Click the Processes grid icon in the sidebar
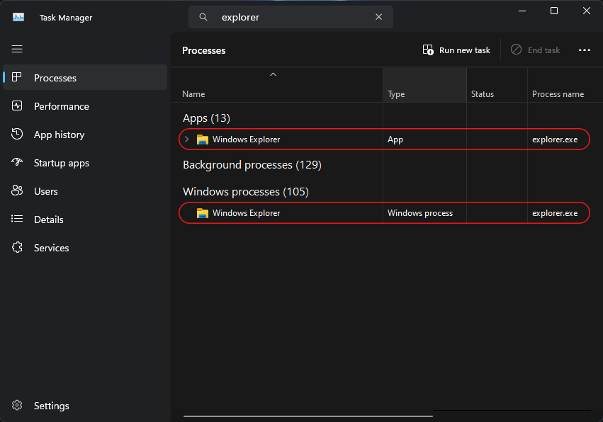The width and height of the screenshot is (603, 422). coord(17,77)
